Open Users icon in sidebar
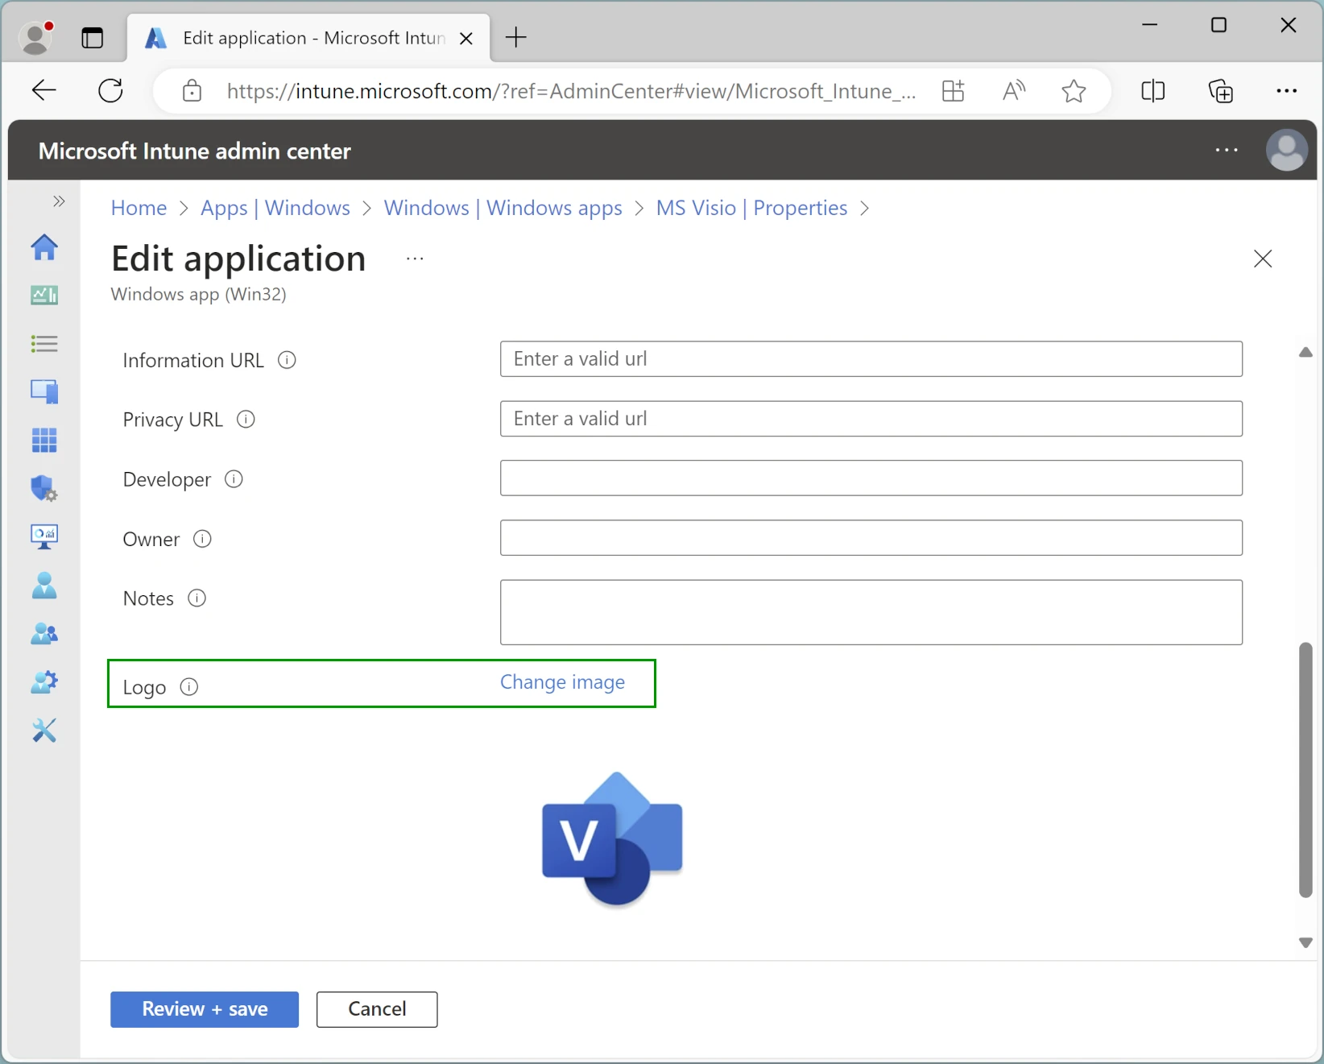 pos(44,586)
